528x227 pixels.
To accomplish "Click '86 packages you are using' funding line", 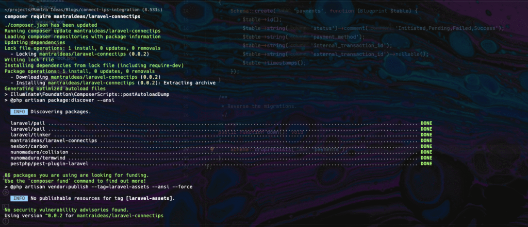I will (77, 176).
